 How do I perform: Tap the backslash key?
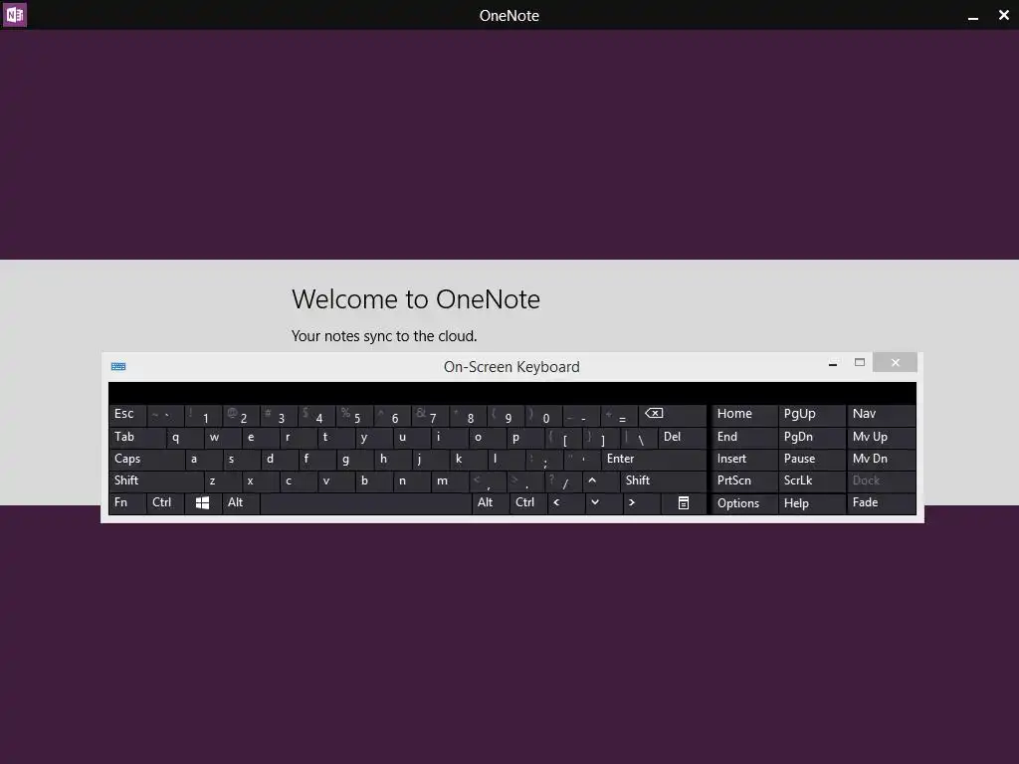click(x=638, y=438)
